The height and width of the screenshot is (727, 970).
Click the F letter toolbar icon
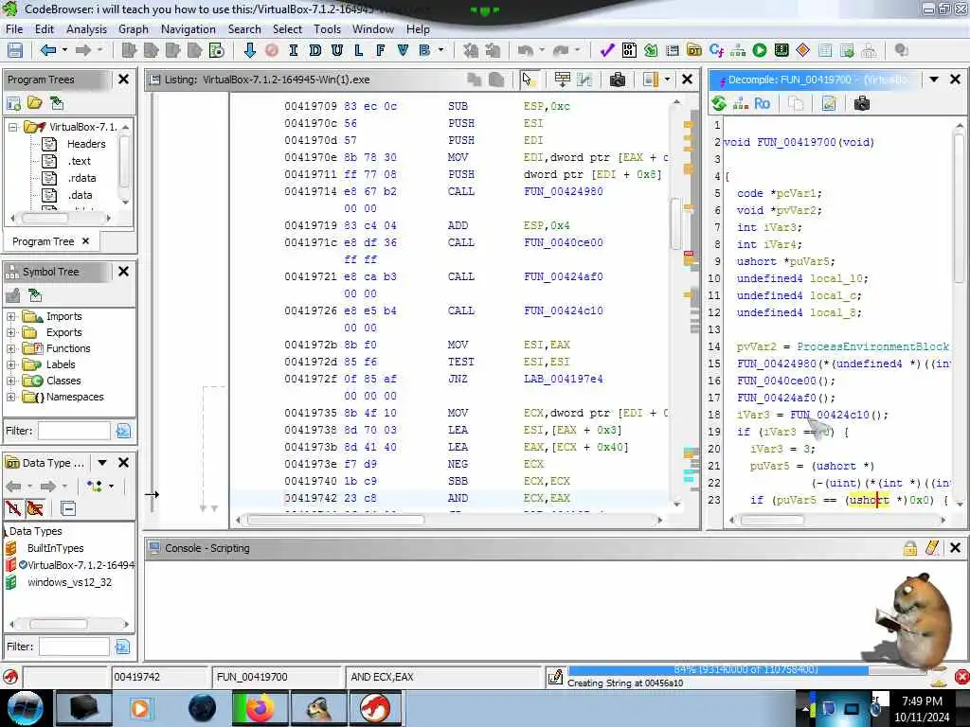click(381, 51)
